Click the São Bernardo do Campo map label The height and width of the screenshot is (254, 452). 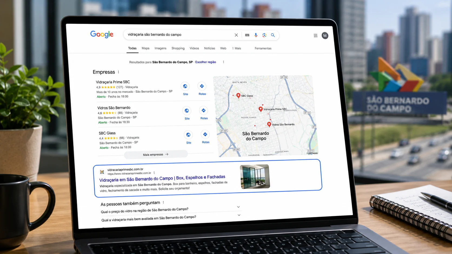click(255, 136)
